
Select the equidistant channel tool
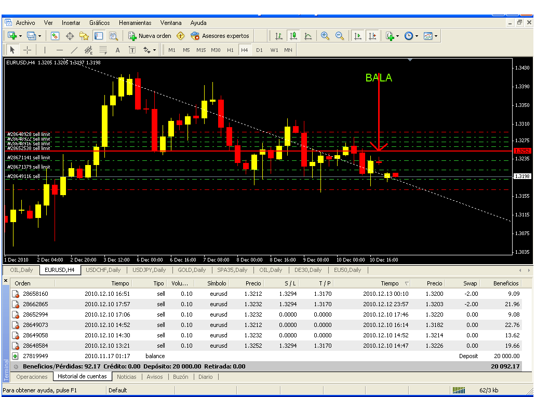(88, 50)
